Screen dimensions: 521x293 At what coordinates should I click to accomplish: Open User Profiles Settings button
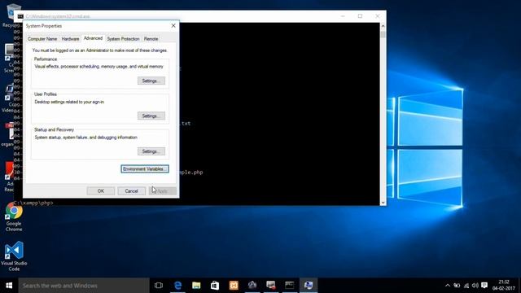(151, 116)
